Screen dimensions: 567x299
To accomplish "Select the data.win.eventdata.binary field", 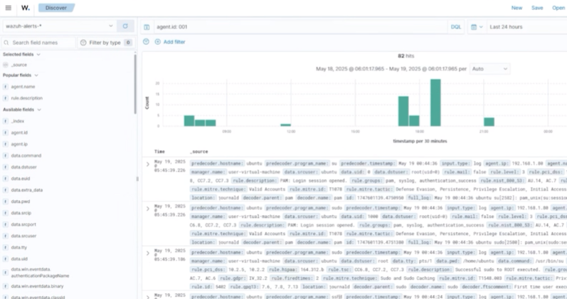I will pos(37,286).
